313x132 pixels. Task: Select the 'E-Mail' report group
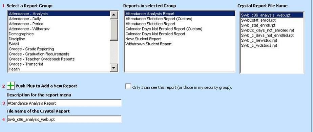[x=59, y=44]
